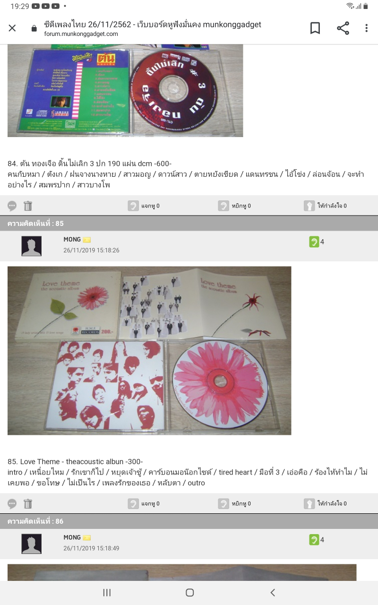Click the green ear icon in comment 86

(314, 540)
